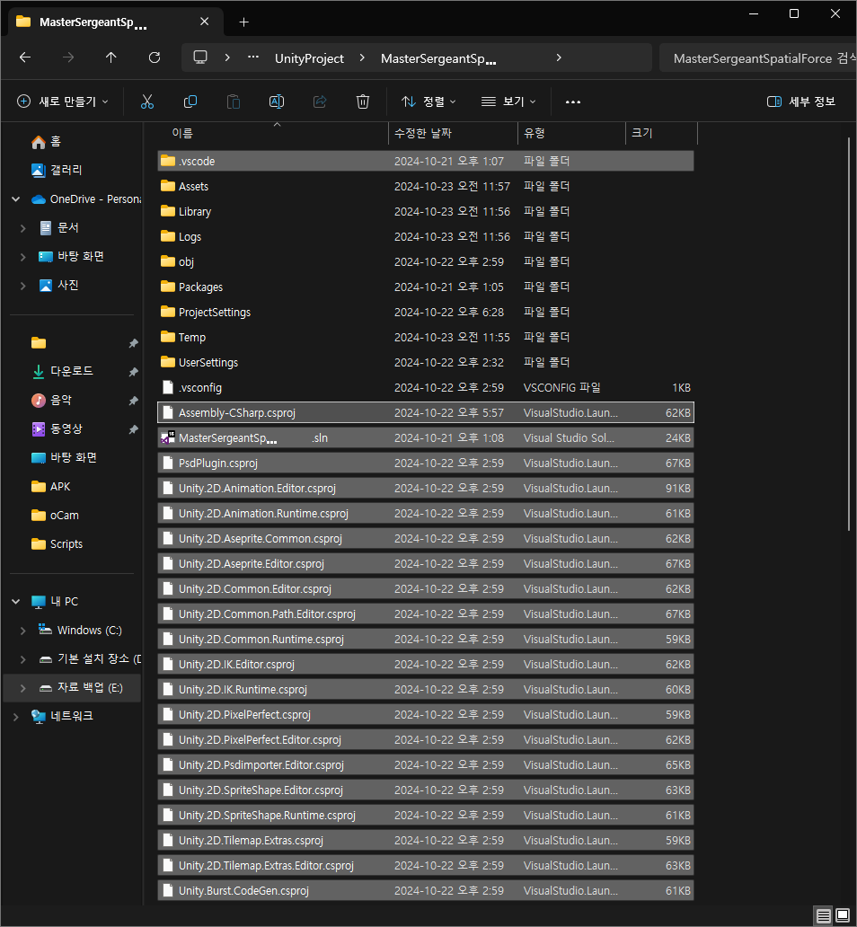Expand the Windows (C:) drive
Screen dimensions: 857x927
click(x=23, y=631)
